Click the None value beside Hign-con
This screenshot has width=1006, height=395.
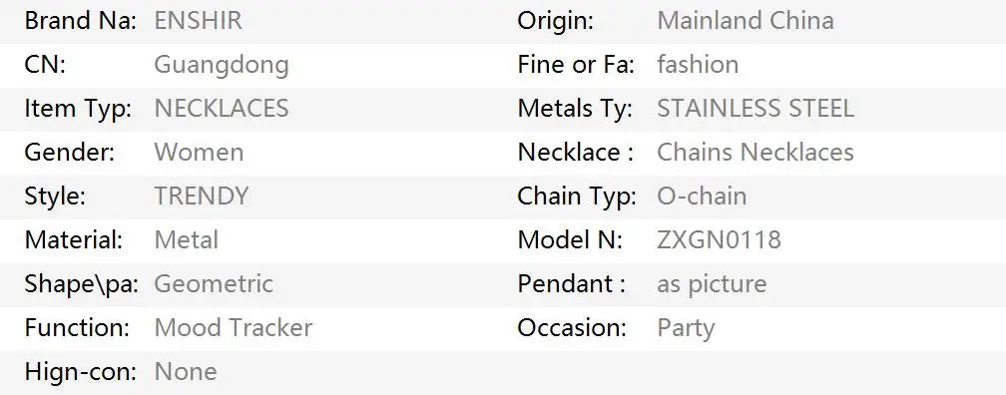186,371
